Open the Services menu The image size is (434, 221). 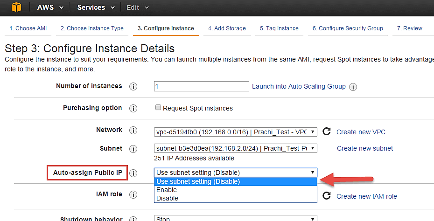coord(97,7)
